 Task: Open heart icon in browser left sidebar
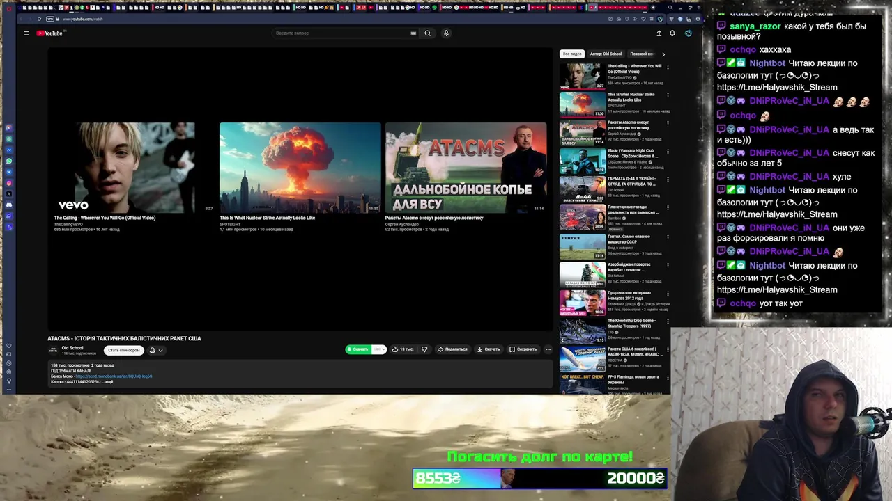pos(9,346)
